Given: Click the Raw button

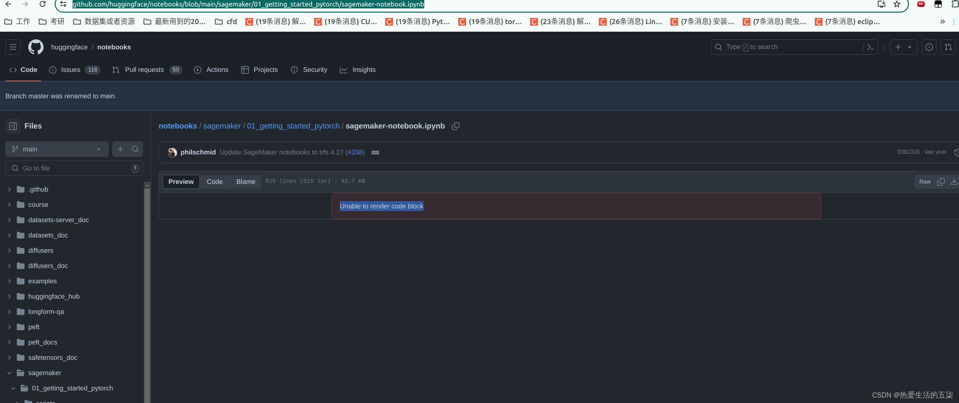Looking at the screenshot, I should click(925, 182).
